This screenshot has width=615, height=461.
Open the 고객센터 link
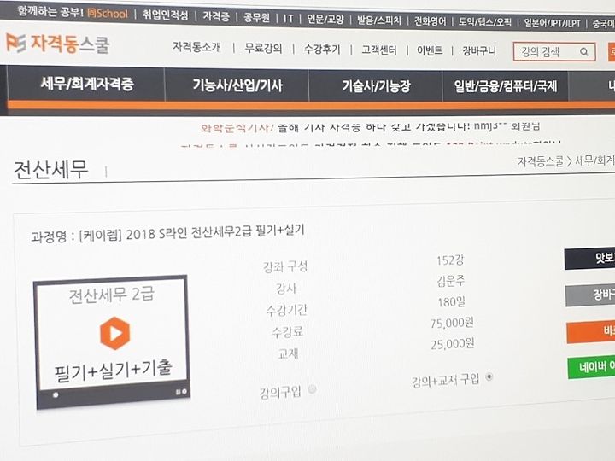tap(379, 50)
